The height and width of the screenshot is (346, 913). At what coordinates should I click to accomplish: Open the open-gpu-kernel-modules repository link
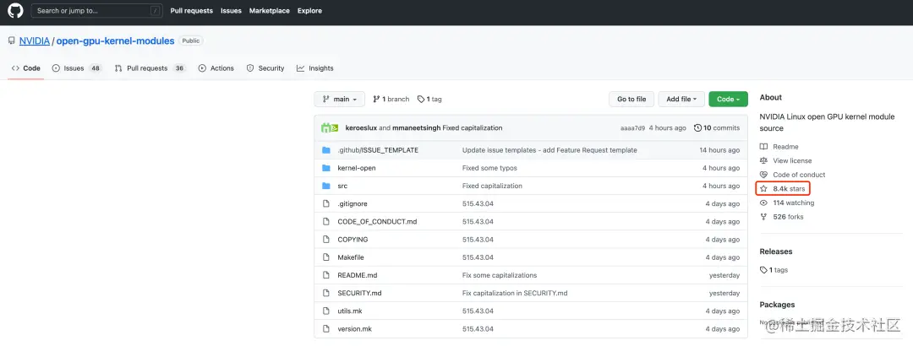pos(115,41)
